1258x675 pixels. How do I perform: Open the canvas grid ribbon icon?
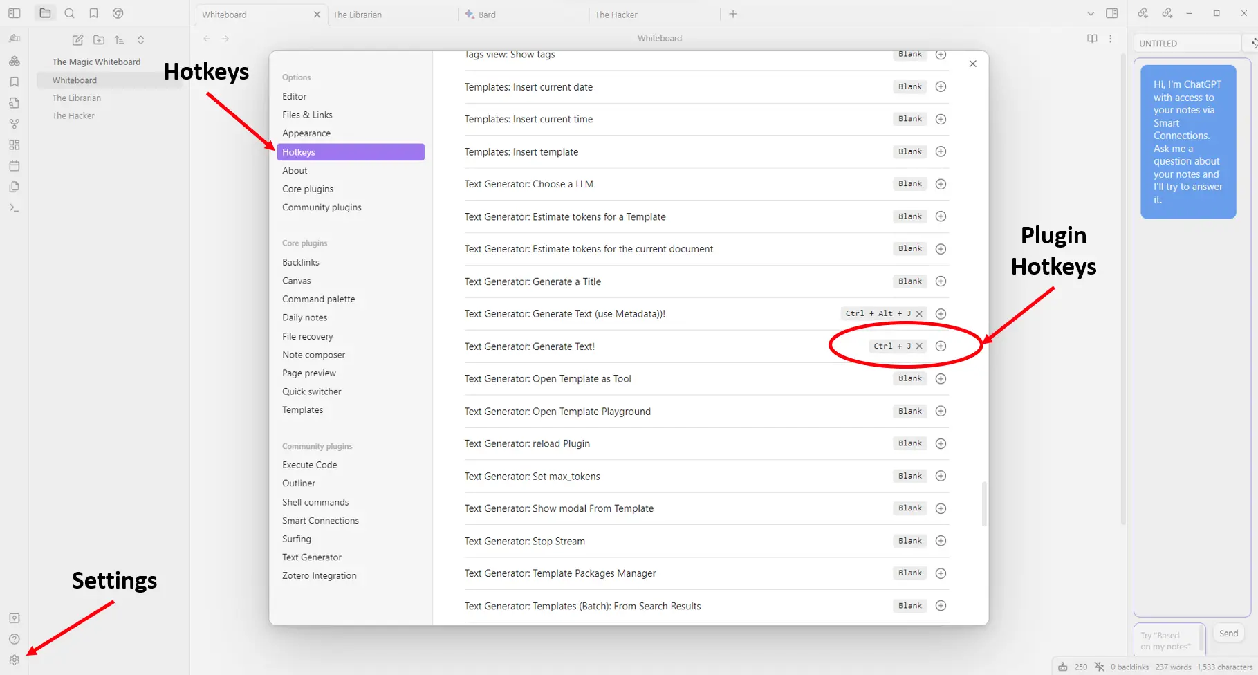coord(15,145)
